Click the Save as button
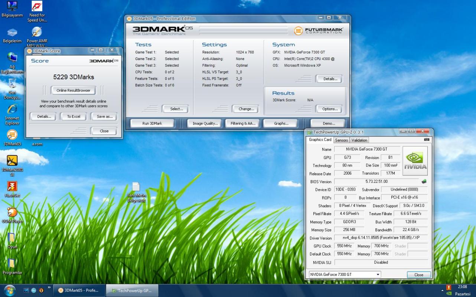The image size is (476, 297). 104,116
